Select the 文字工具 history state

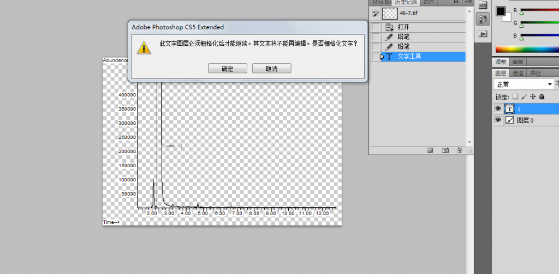(423, 56)
